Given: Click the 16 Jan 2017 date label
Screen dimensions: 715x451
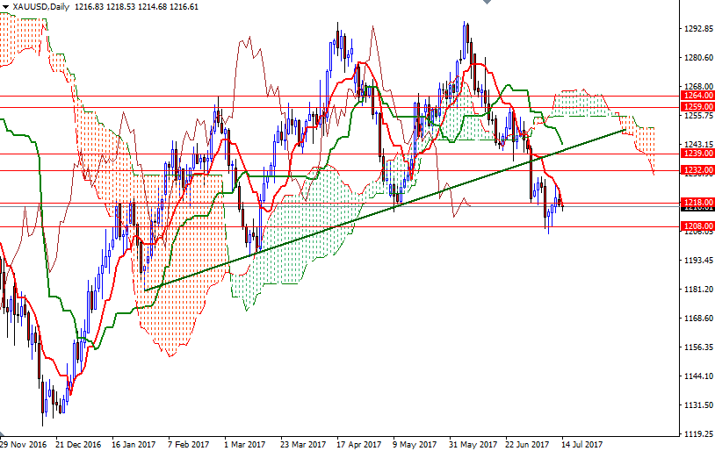Looking at the screenshot, I should click(134, 444).
